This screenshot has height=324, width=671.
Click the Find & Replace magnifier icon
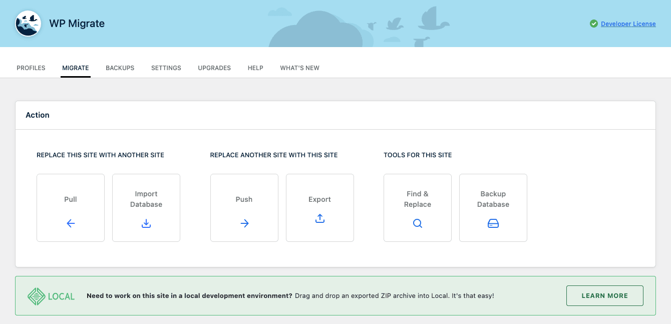[x=418, y=223]
